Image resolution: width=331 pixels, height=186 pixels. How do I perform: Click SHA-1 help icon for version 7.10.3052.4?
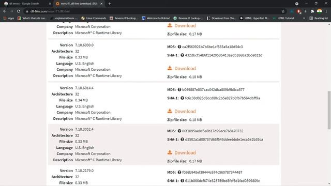tap(182, 139)
